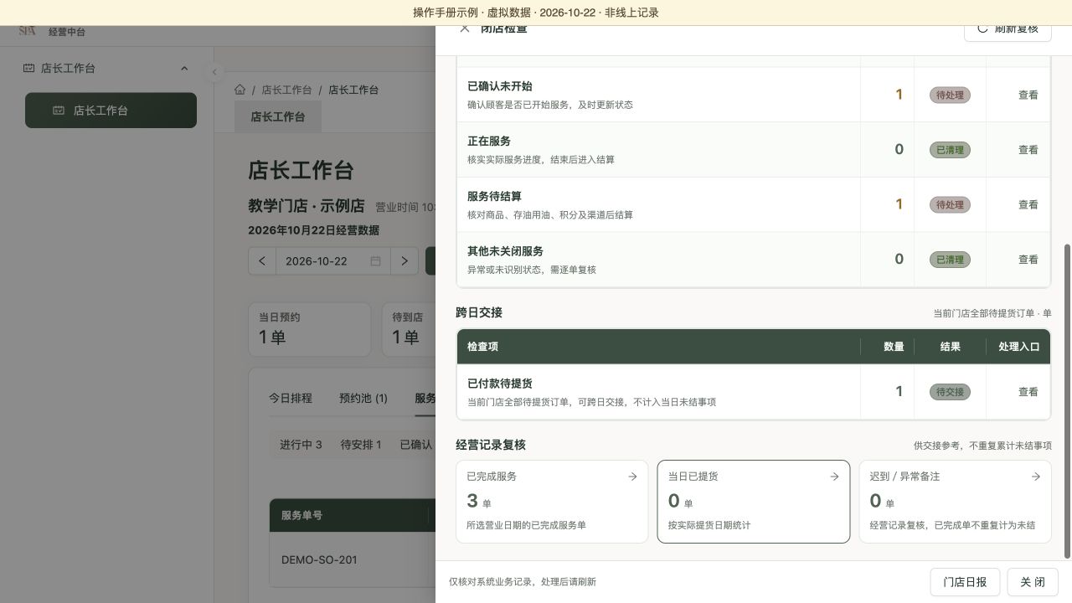This screenshot has height=603, width=1072.
Task: Click 查看 for 其他未关闭服务 row
Action: click(1028, 260)
